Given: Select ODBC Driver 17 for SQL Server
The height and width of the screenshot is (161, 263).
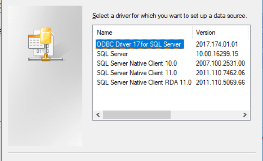Looking at the screenshot, I should tap(140, 44).
